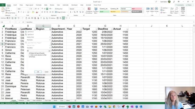The image size is (195, 109).
Task: Open Conditional Formatting icon
Action: pyautogui.click(x=89, y=9)
